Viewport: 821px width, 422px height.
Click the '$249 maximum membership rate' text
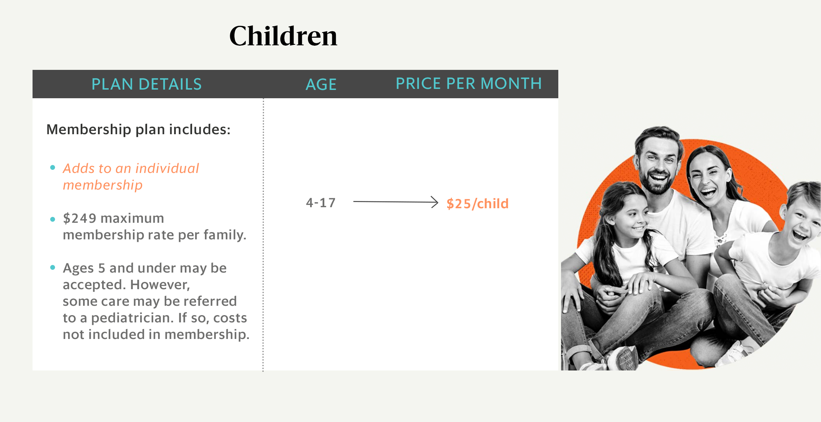[154, 226]
